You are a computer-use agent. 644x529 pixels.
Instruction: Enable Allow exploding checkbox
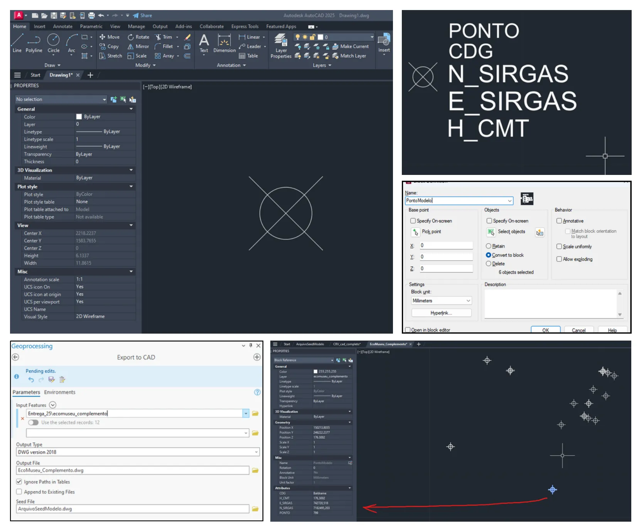click(559, 259)
